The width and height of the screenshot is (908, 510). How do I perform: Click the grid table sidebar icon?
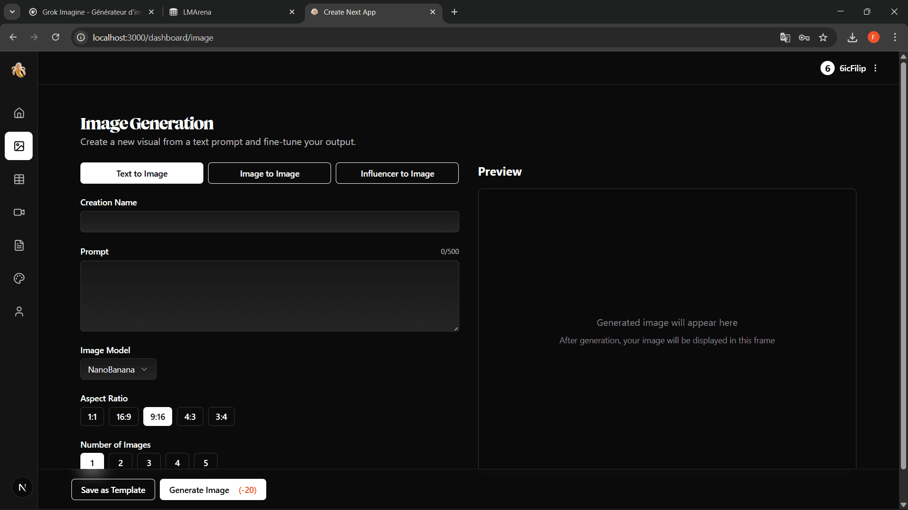(19, 179)
